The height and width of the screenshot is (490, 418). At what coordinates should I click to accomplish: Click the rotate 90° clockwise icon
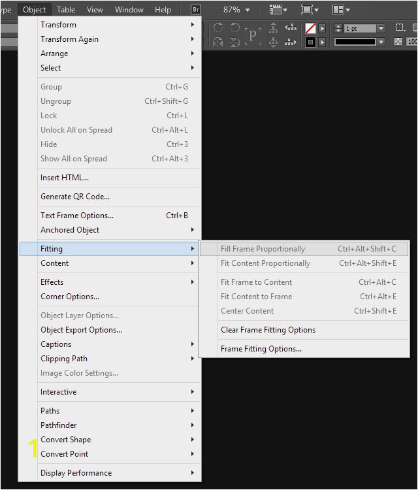[x=218, y=27]
